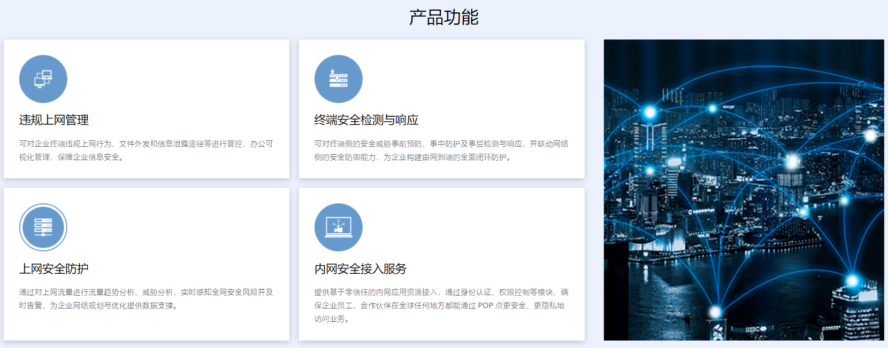Click the description paragraph under 终端安全检测与响应
The width and height of the screenshot is (888, 348).
(441, 151)
